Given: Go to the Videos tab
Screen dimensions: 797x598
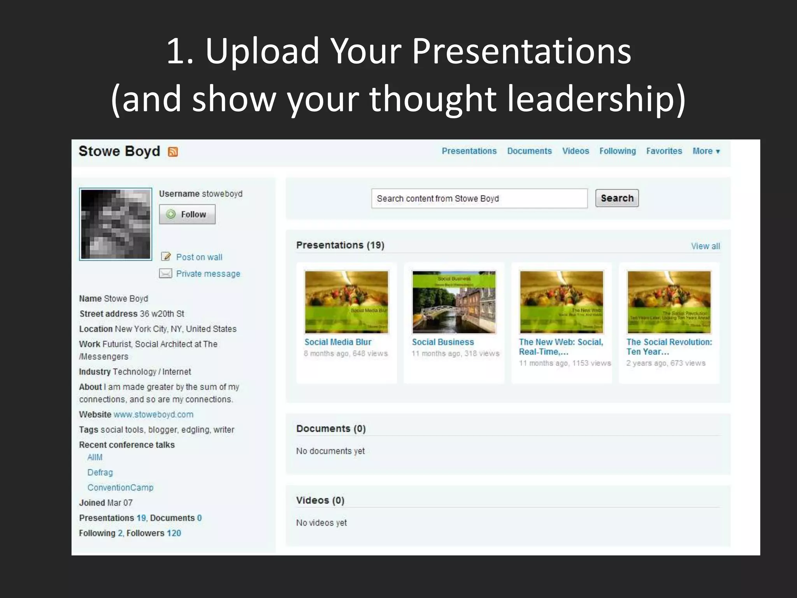Looking at the screenshot, I should click(575, 151).
